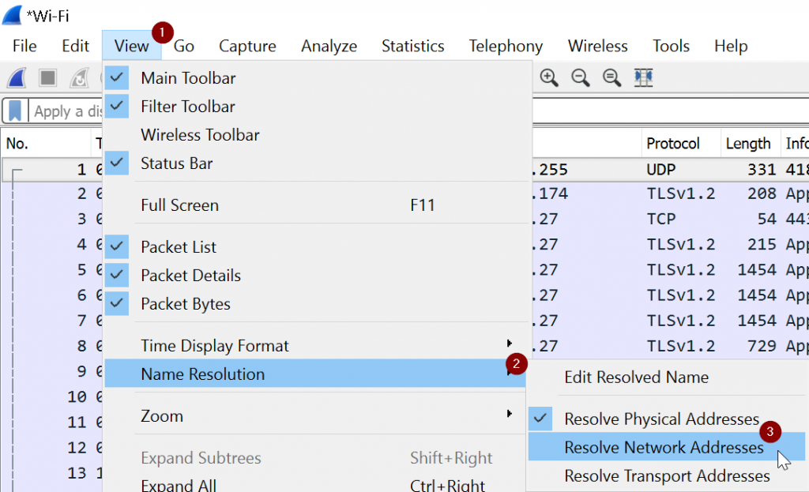Select packet row 4 with length 215
The image size is (809, 492).
point(671,244)
